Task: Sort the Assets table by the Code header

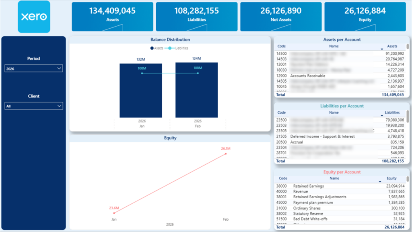Action: click(x=281, y=46)
